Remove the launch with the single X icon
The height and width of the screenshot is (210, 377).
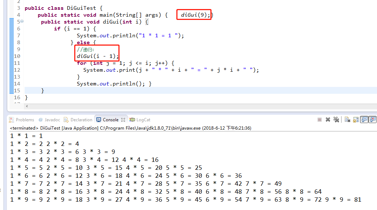328,119
